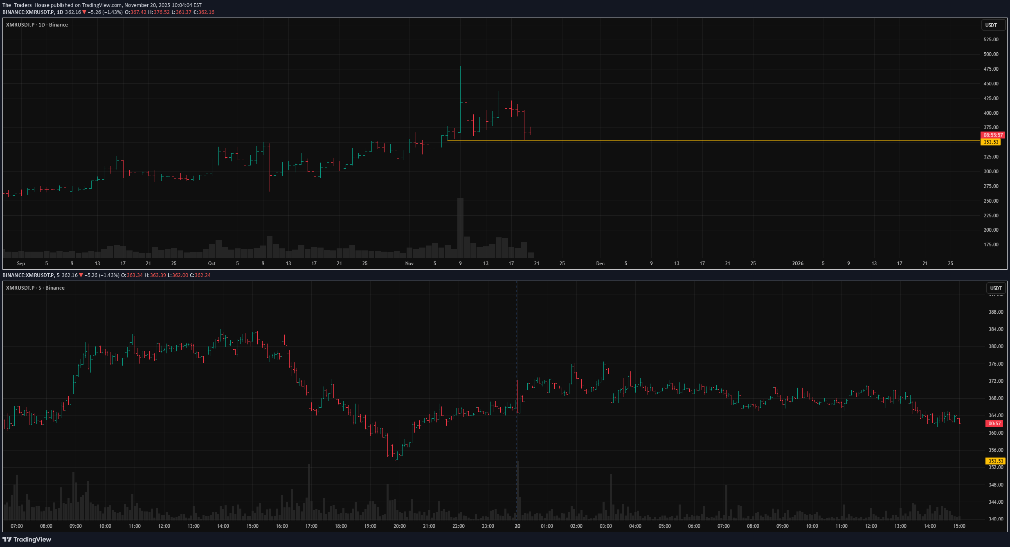
Task: Open the 5 interval on the lower chart legend
Action: click(39, 288)
